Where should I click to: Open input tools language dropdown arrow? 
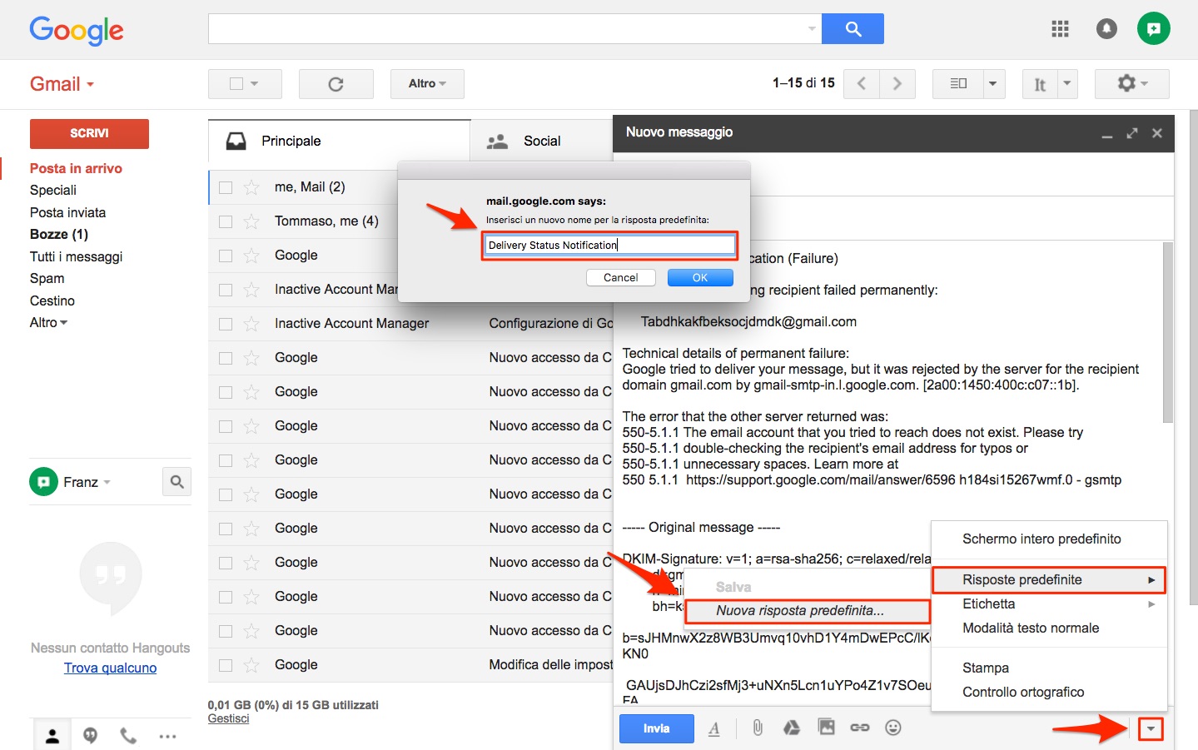pyautogui.click(x=1067, y=84)
